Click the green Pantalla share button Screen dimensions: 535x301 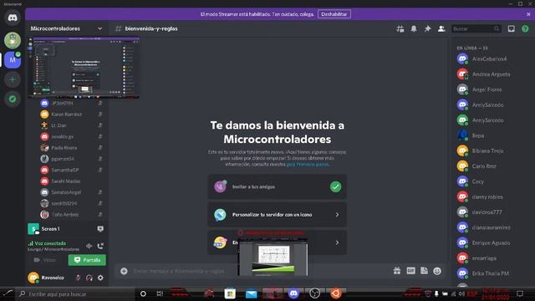[x=87, y=260]
